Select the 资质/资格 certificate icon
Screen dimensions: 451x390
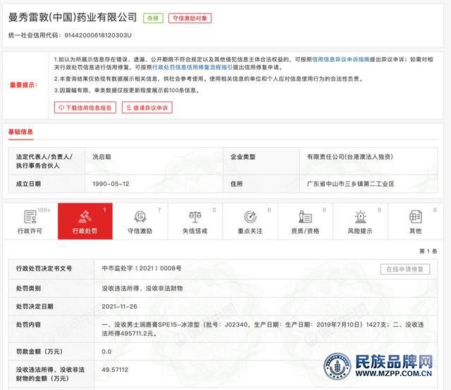tap(304, 217)
